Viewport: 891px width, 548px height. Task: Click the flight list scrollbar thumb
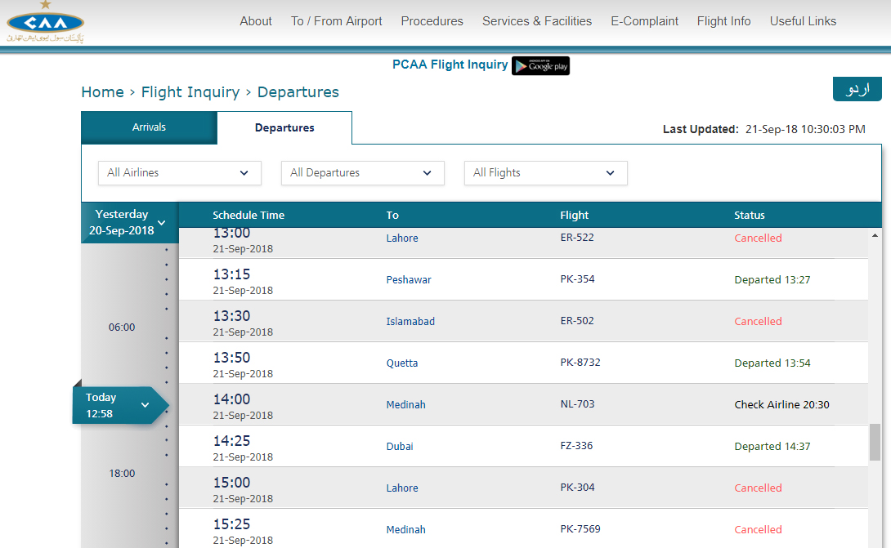click(x=875, y=442)
